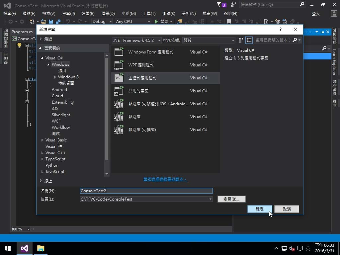
Task: Expand the TypeScript tree node
Action: coord(42,159)
